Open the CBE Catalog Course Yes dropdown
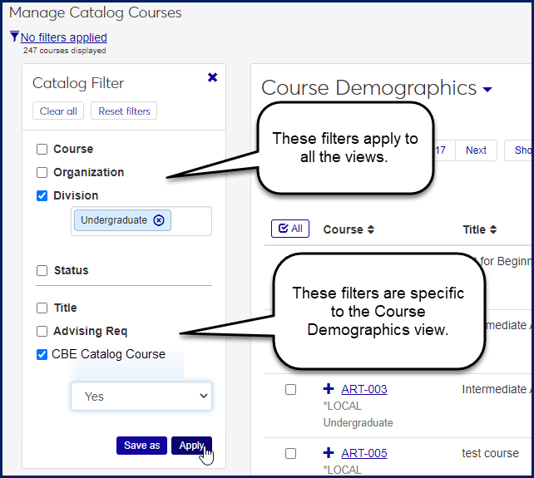 point(141,397)
